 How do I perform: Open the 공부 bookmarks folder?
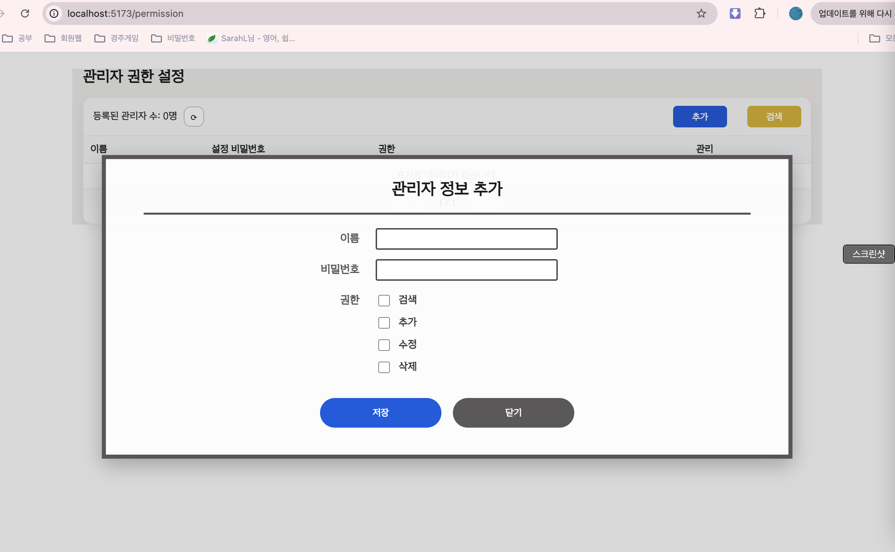point(18,38)
